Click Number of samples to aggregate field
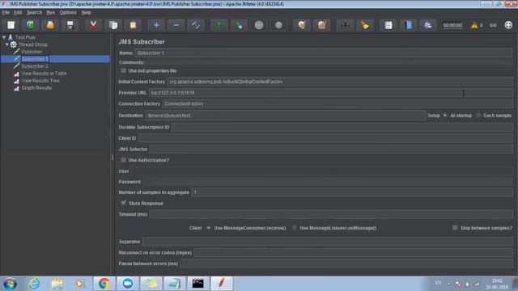Viewport: 518px width, 291px height. pos(352,192)
